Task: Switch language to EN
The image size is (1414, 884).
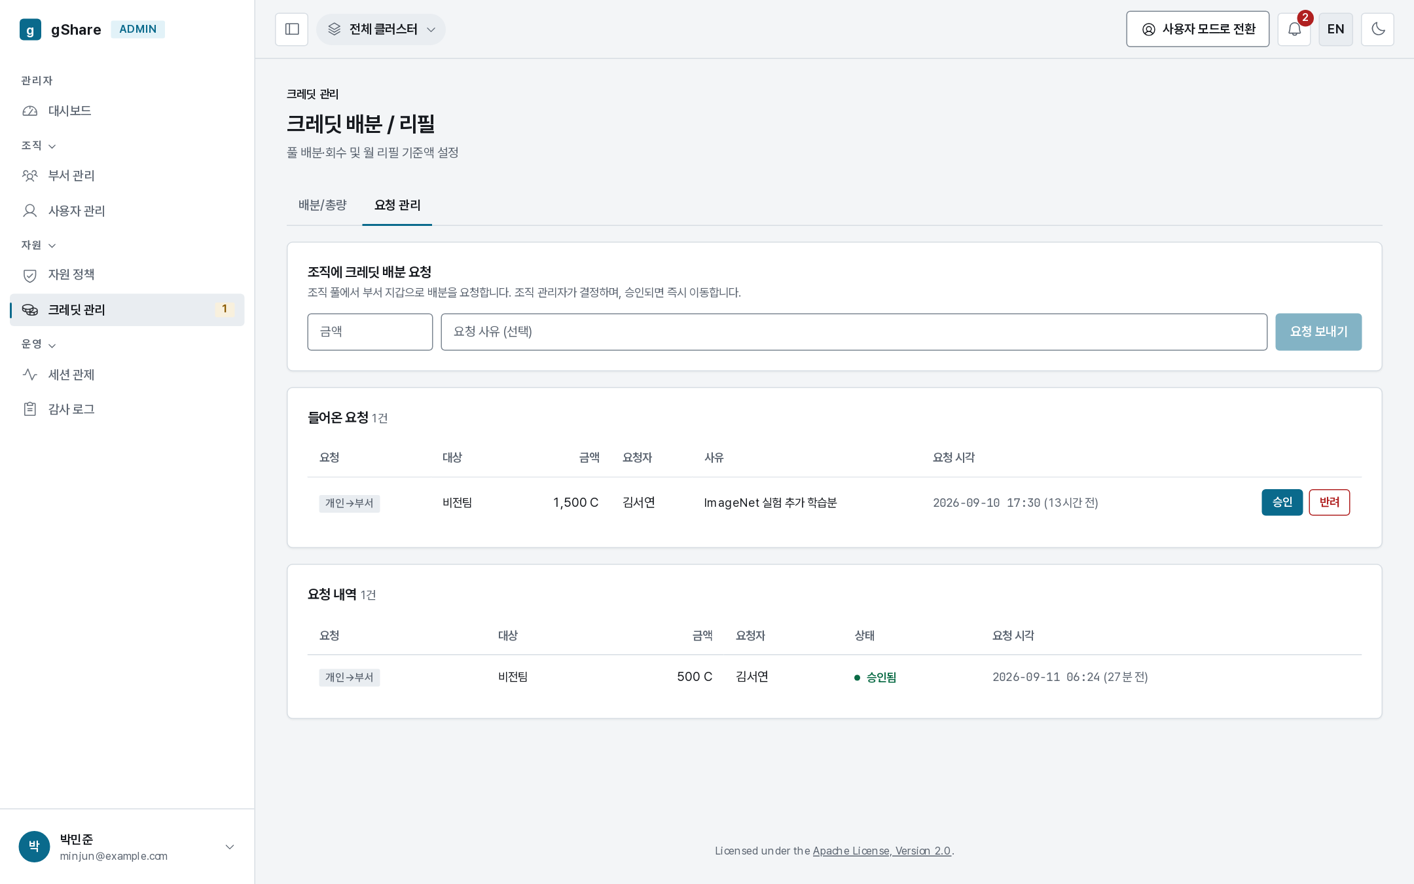Action: (1335, 29)
